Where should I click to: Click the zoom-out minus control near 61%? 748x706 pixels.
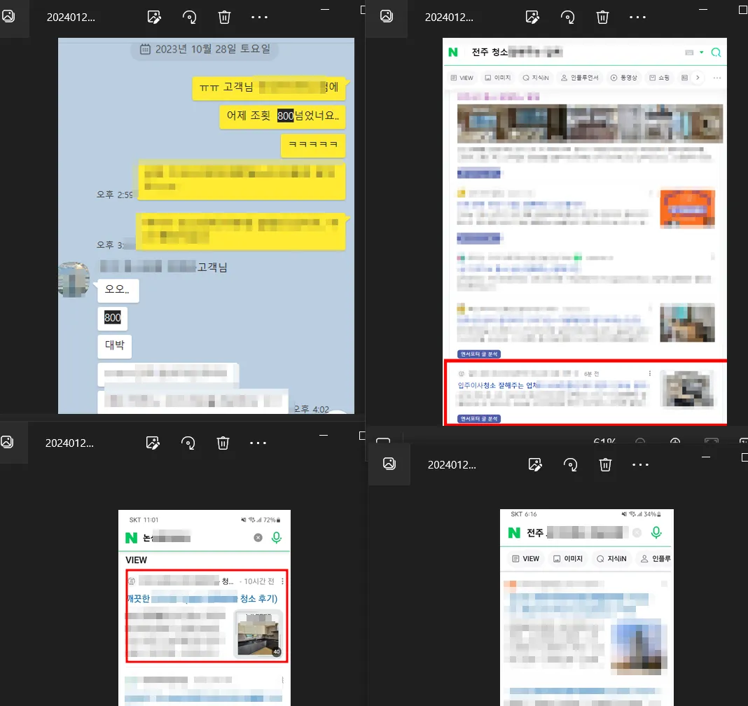tap(640, 441)
